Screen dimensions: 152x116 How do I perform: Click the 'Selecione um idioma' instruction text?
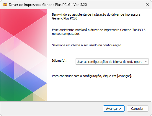(87, 45)
